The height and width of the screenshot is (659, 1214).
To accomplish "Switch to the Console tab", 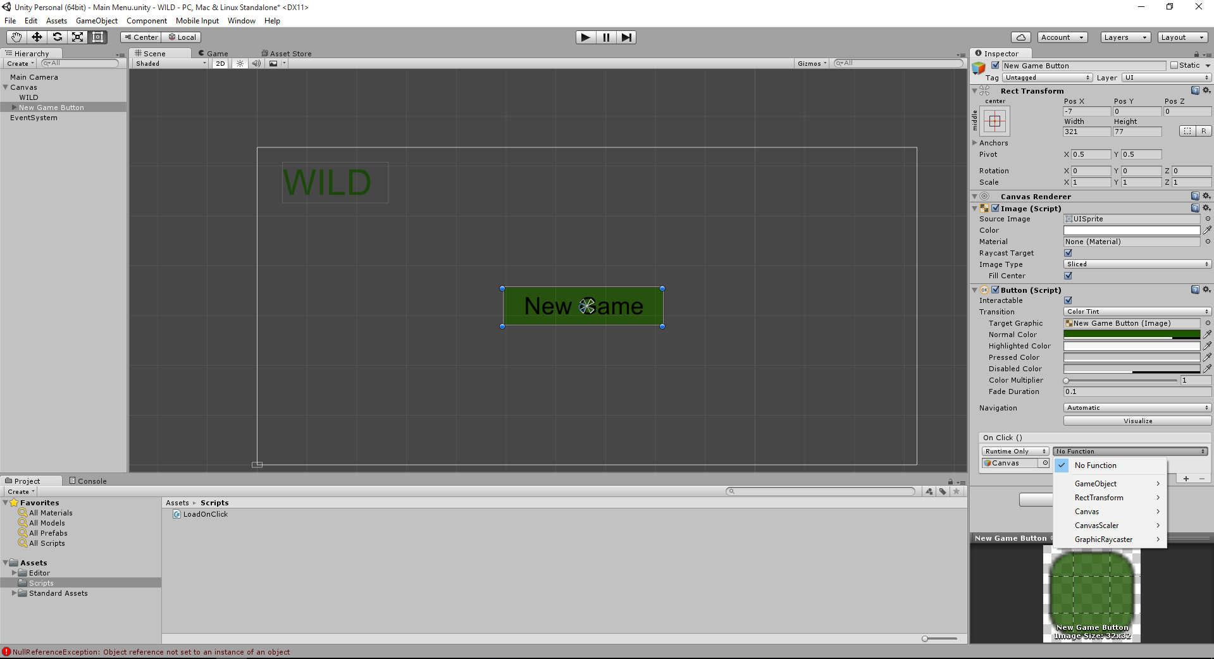I will 88,481.
